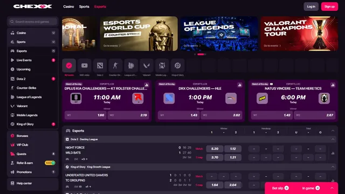The image size is (345, 194).
Task: Filter by Valorant icon in game row
Action: click(147, 66)
